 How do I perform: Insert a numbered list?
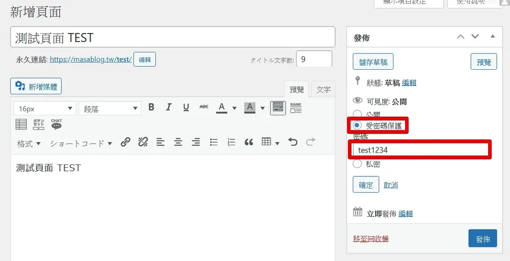(x=231, y=142)
